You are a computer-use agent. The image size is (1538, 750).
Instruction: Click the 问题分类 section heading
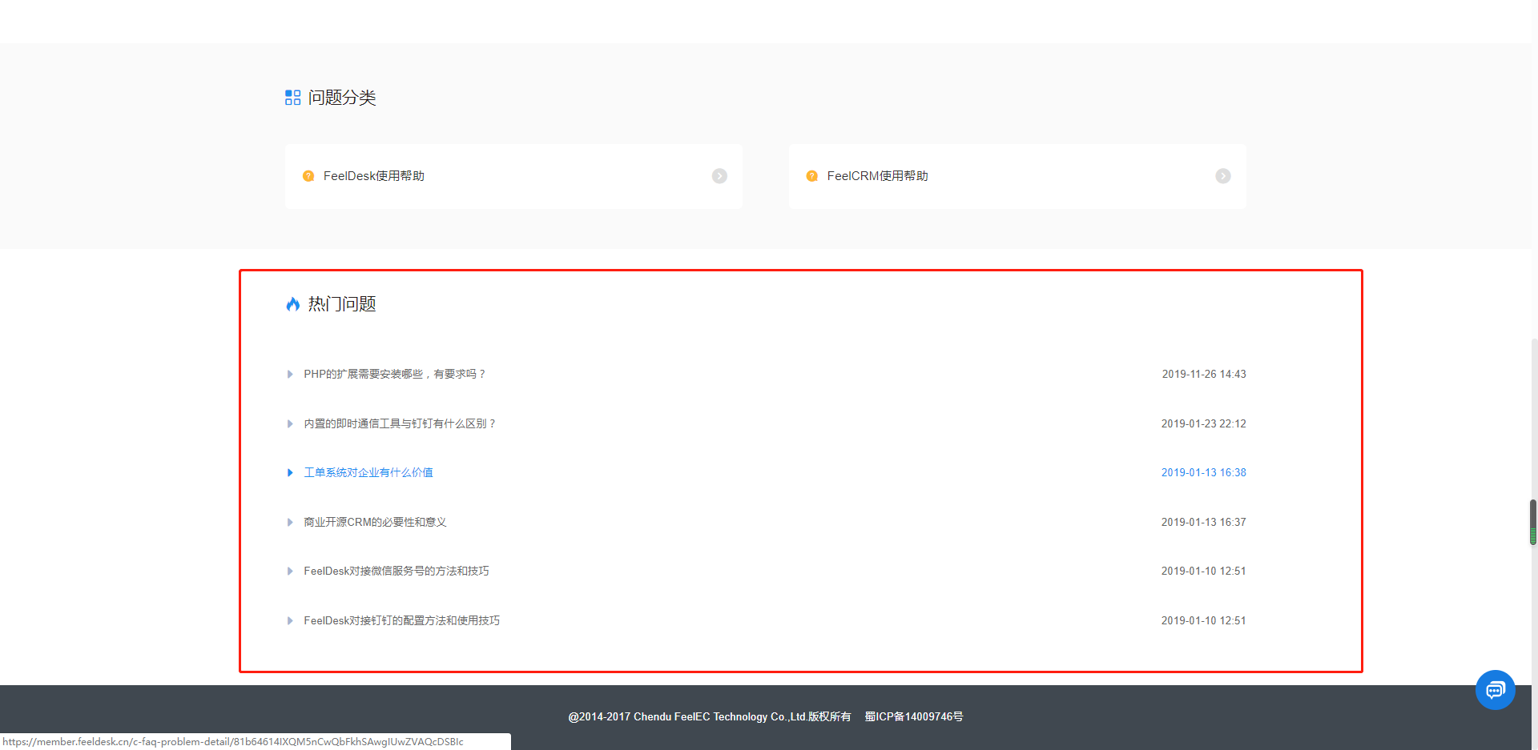coord(342,98)
